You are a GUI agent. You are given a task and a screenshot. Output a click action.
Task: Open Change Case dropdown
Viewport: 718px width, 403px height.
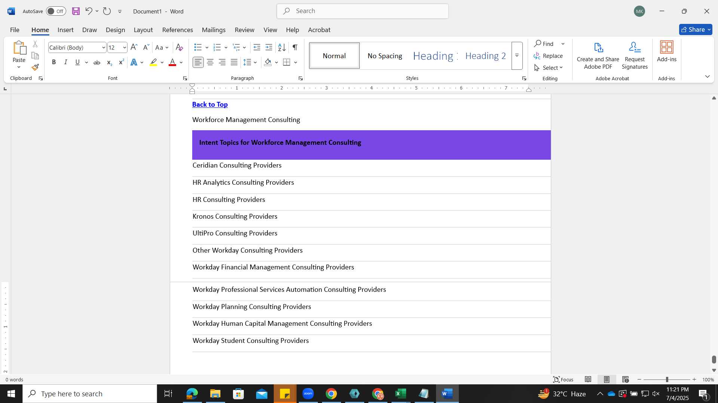pos(162,47)
